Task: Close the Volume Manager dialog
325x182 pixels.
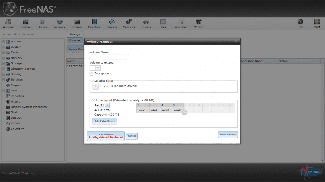Action: 236,41
